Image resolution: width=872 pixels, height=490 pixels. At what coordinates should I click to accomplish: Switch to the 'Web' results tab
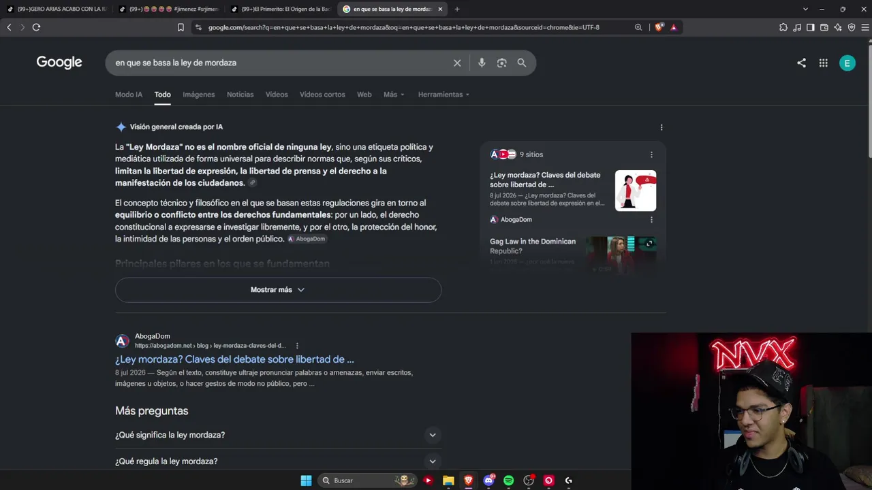tap(364, 95)
